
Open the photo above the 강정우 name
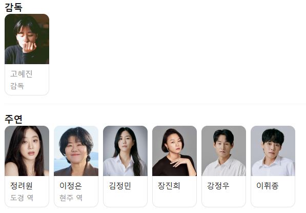(x=223, y=151)
